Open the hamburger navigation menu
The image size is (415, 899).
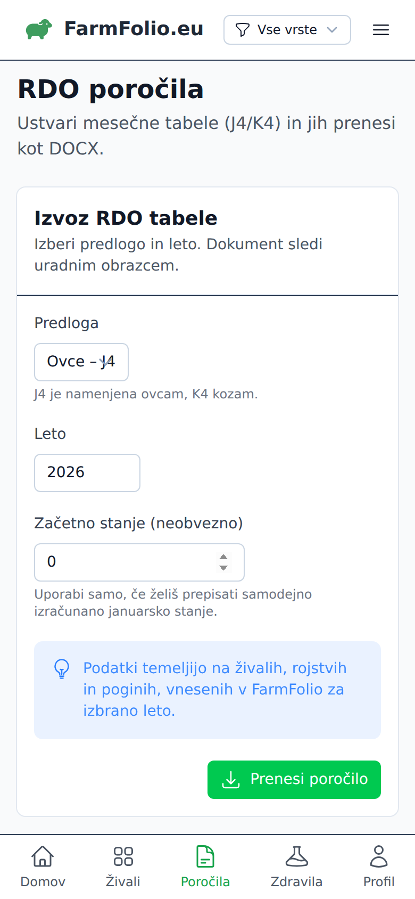coord(381,30)
